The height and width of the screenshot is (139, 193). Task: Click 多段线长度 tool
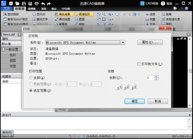pyautogui.click(x=171, y=19)
